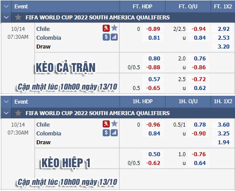Toggle the gray star beside the full-time league title
Screen dimensions: 235x191
pos(18,17)
